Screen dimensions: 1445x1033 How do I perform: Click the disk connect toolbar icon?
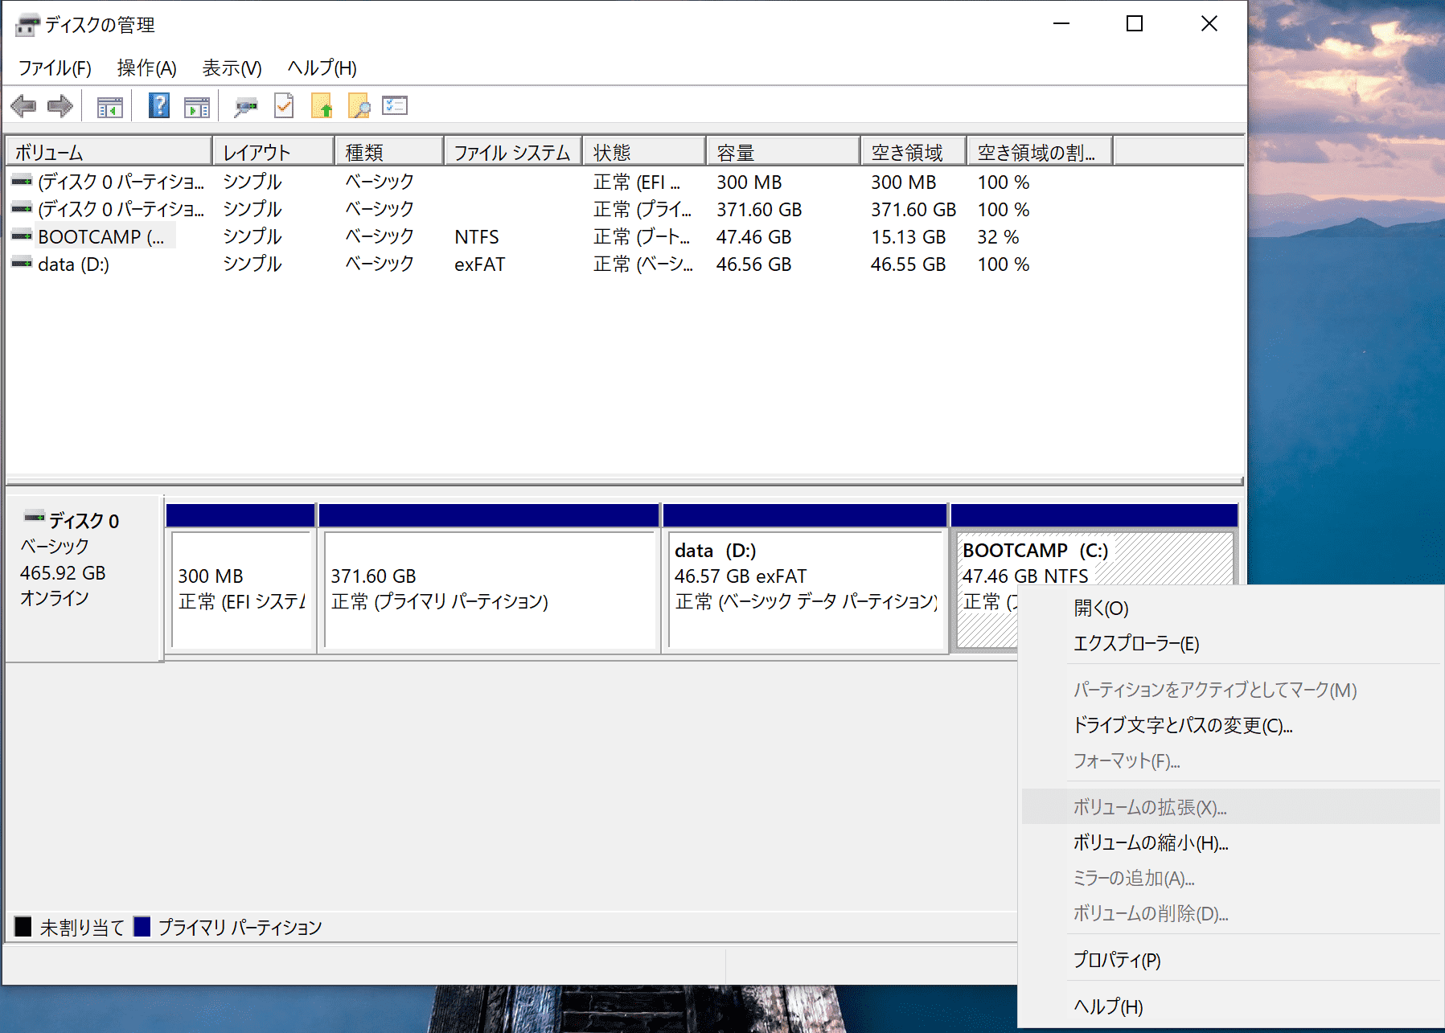[246, 106]
